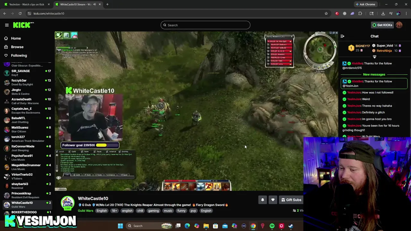Image resolution: width=411 pixels, height=231 pixels.
Task: Follow WhiteCastle10 with the heart icon
Action: (273, 200)
